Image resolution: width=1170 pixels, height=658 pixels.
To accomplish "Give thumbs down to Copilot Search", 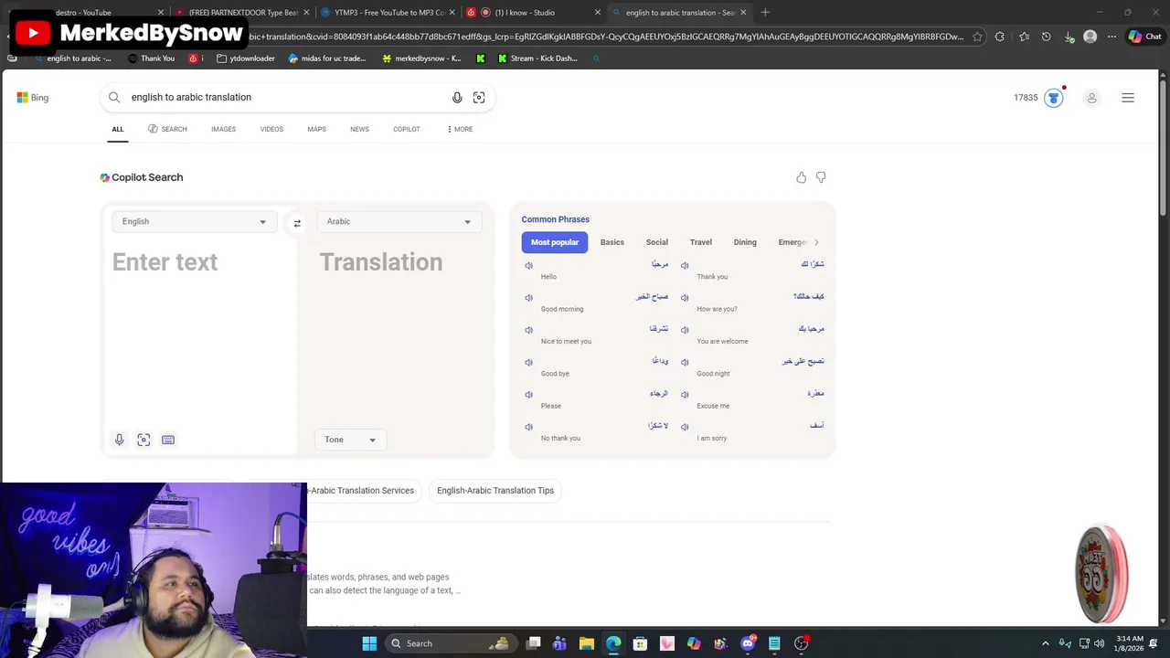I will pyautogui.click(x=821, y=177).
